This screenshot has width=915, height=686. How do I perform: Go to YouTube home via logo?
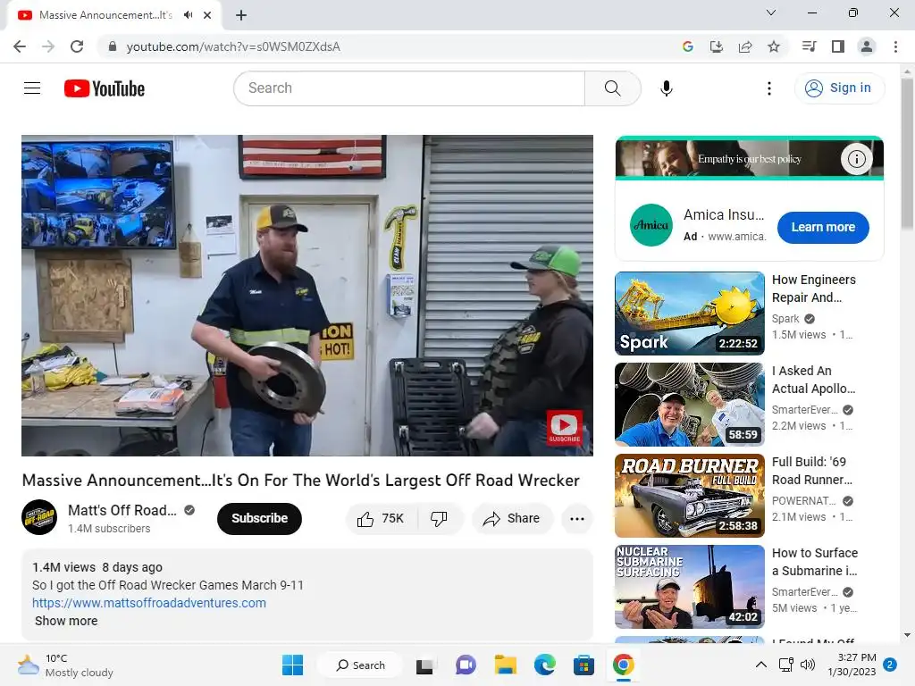(105, 88)
